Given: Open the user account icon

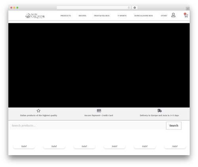Looking at the screenshot, I should coord(173,15).
